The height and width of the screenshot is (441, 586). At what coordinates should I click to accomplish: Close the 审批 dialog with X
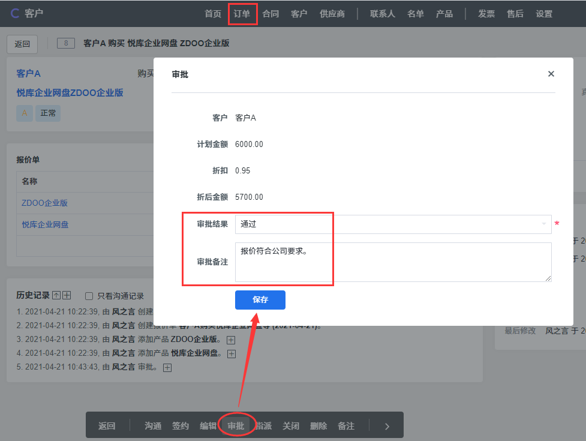tap(551, 74)
